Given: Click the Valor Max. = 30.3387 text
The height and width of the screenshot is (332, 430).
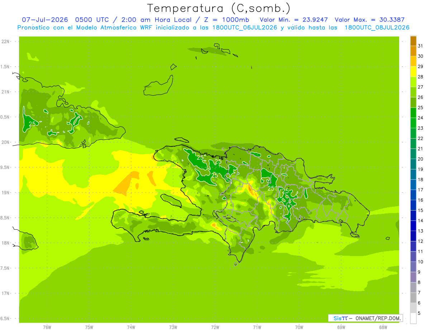Looking at the screenshot, I should point(371,20).
